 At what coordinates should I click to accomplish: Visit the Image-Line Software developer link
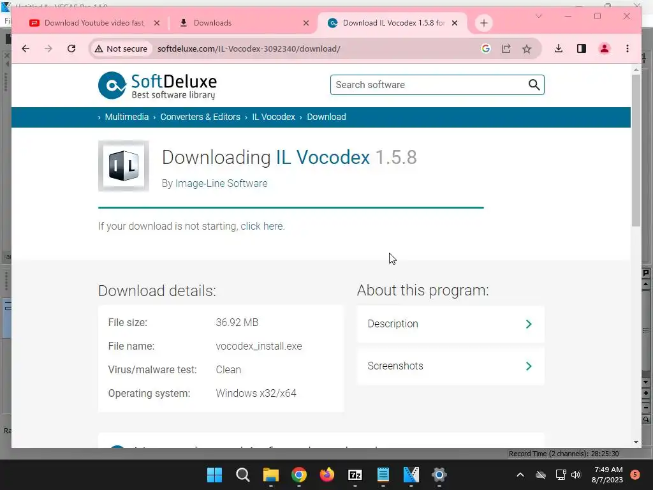(221, 184)
